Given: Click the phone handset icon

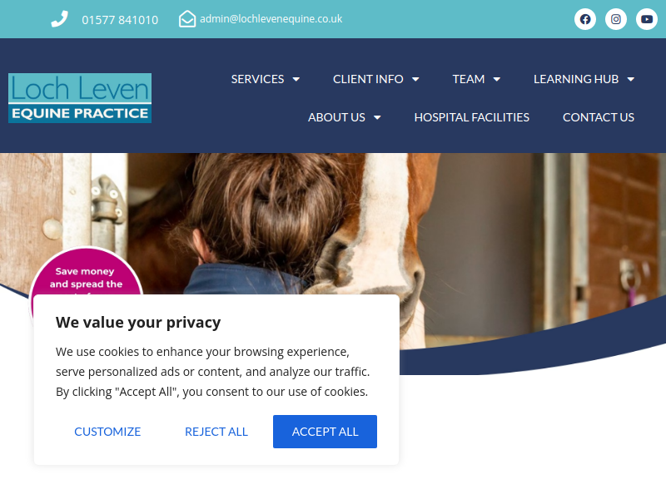Looking at the screenshot, I should pyautogui.click(x=59, y=19).
